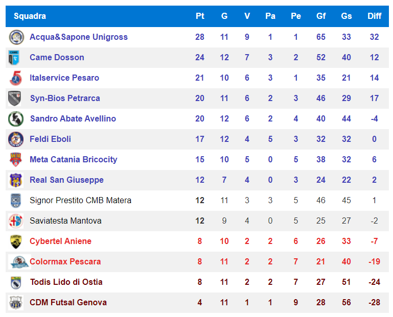Viewport: 393px width, 317px height.
Task: Click the Syn-Bios Petrarca shield icon
Action: (14, 99)
